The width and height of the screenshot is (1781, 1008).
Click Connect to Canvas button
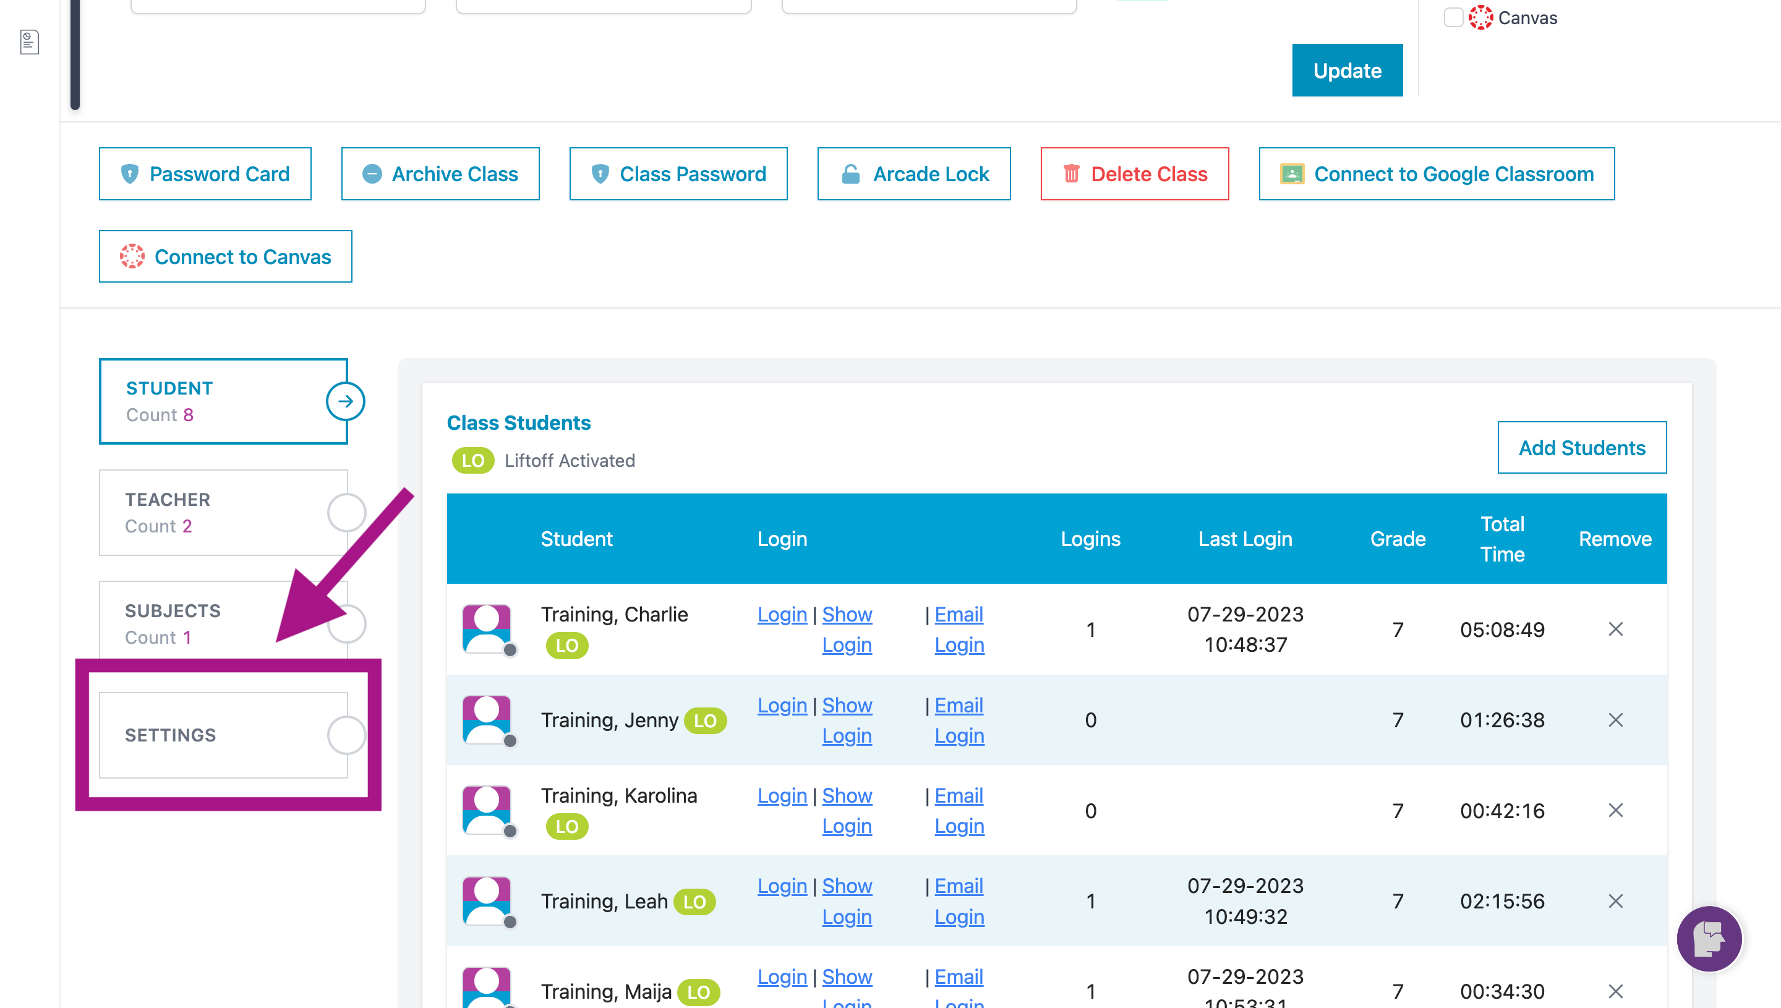pos(226,257)
